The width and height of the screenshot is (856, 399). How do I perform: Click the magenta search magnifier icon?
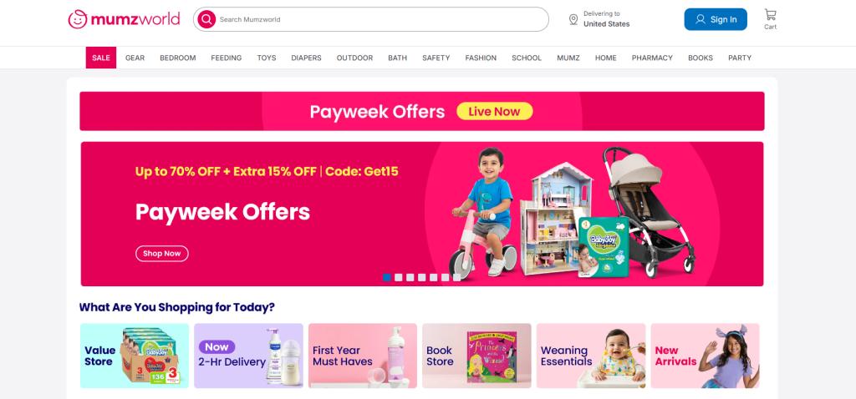[207, 20]
